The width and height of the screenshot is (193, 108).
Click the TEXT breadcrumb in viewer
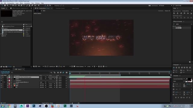coord(44,11)
